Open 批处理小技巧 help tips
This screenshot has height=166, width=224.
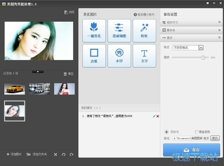(x=144, y=15)
